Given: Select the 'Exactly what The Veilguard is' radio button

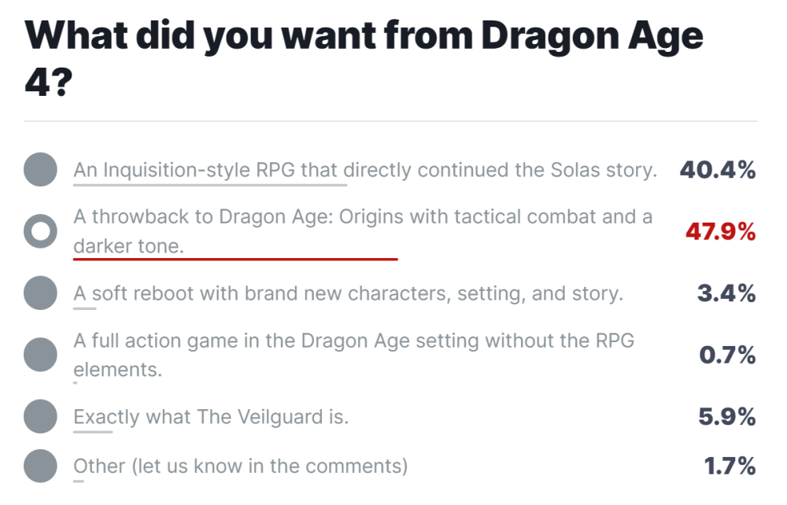Looking at the screenshot, I should coord(41,416).
